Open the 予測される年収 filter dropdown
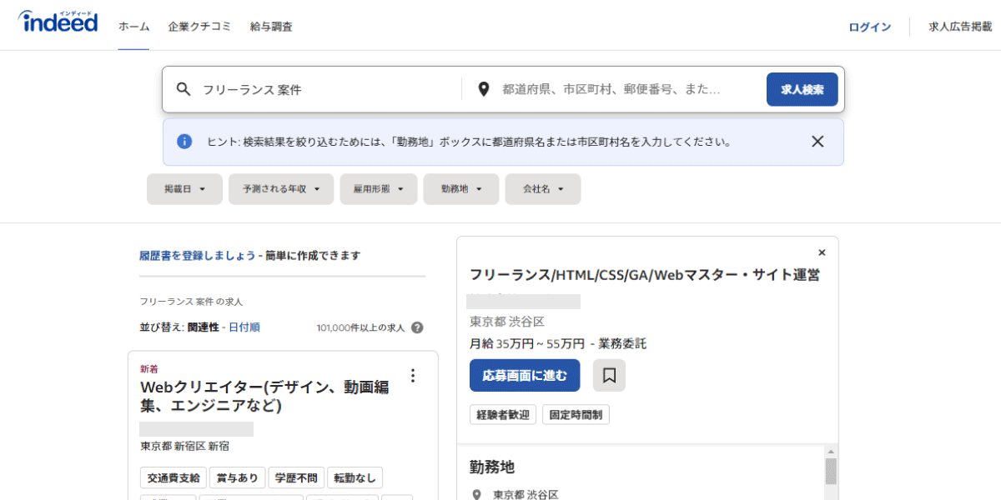The height and width of the screenshot is (500, 1001). [281, 189]
